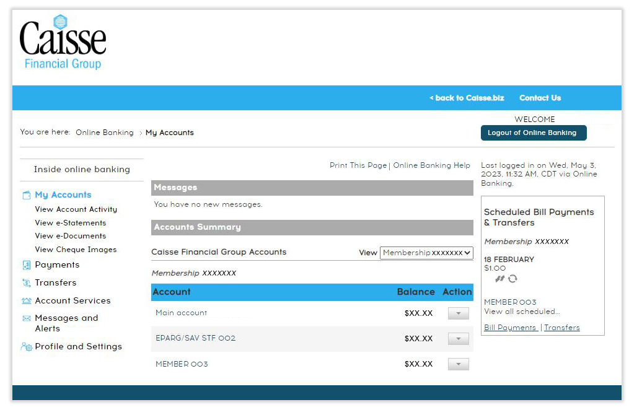The width and height of the screenshot is (642, 410).
Task: Open My Accounts in sidebar
Action: click(63, 194)
